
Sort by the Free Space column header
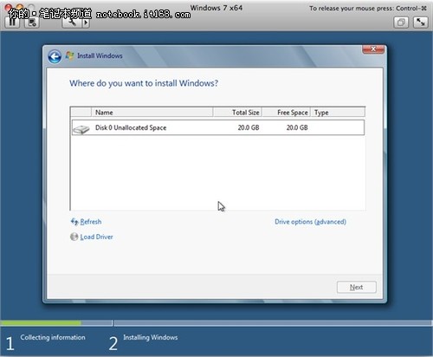[286, 113]
